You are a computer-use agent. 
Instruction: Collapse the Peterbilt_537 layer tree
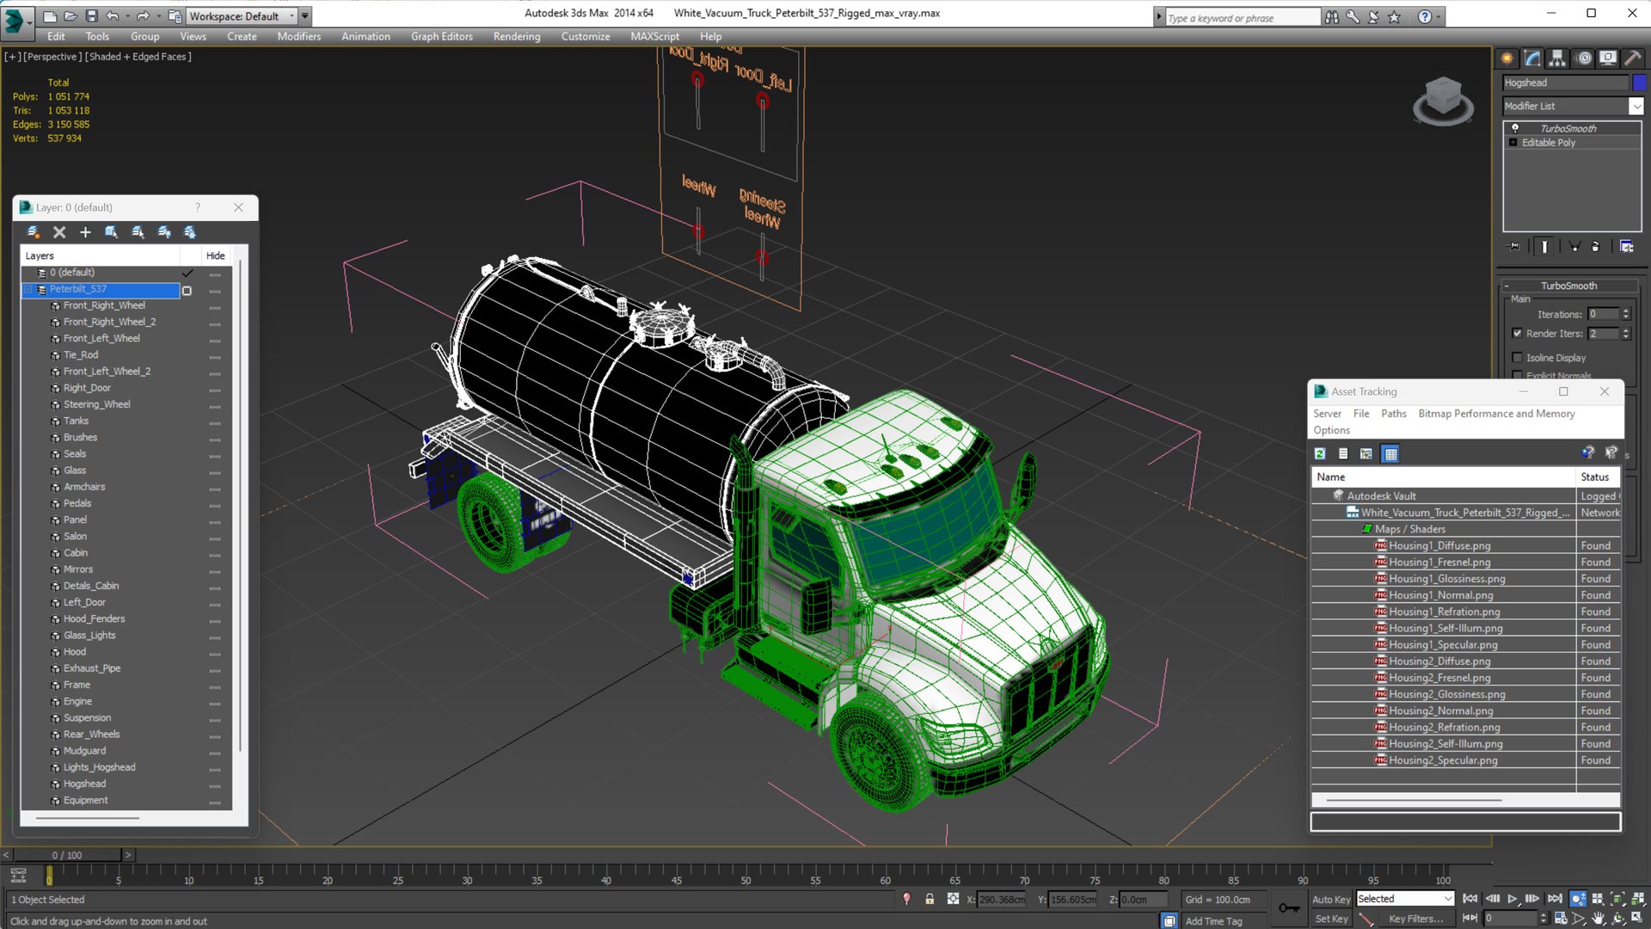tap(28, 289)
